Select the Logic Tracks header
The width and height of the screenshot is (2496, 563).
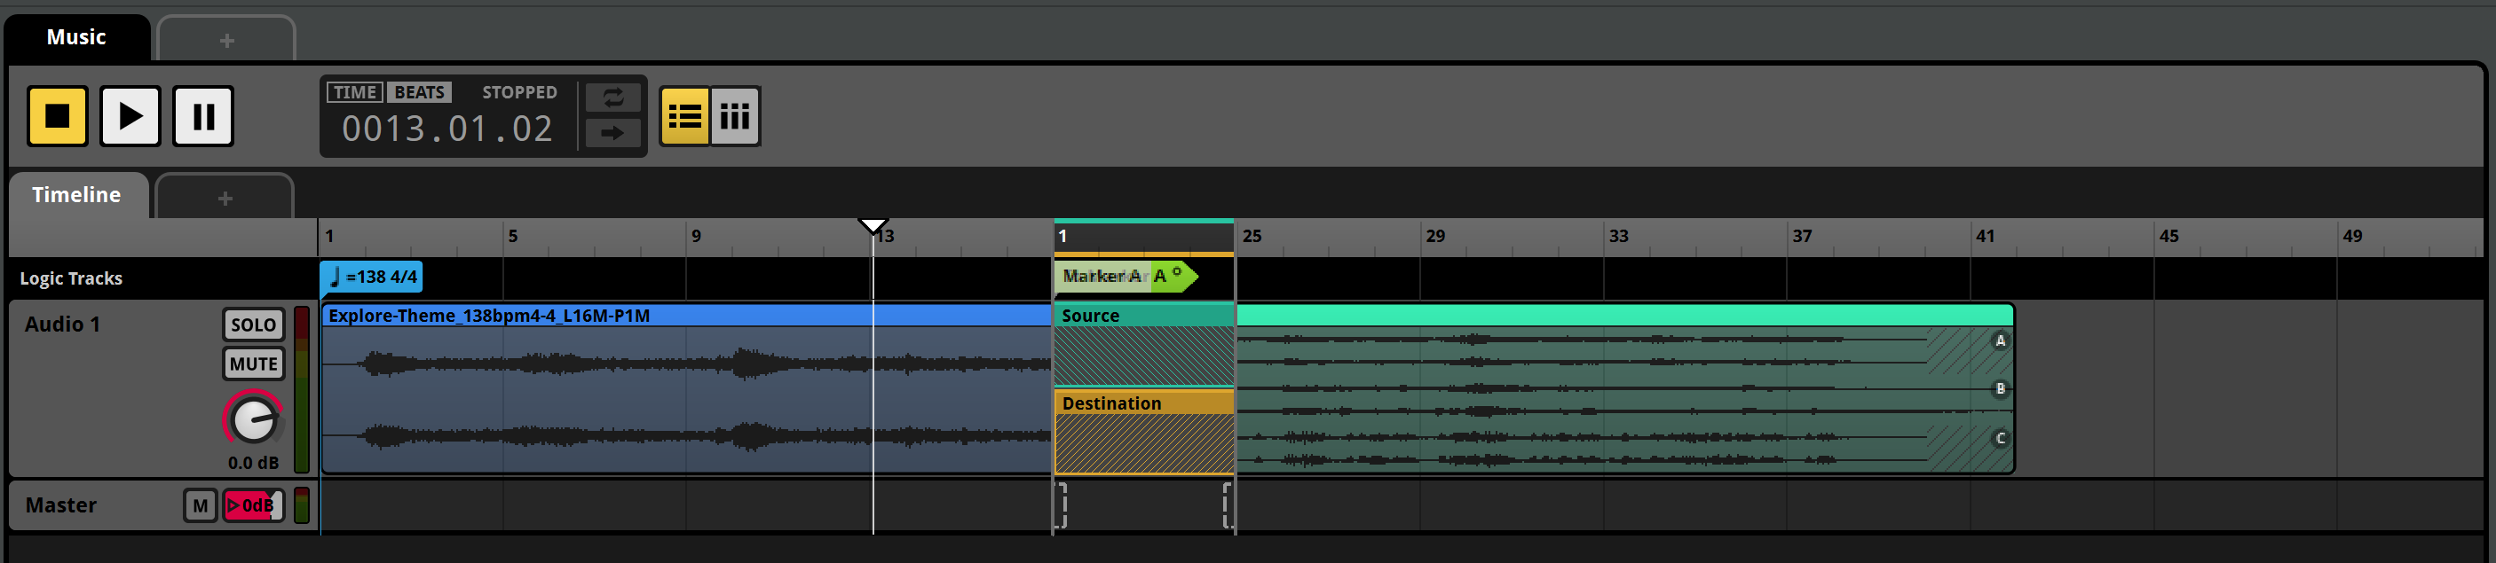pyautogui.click(x=72, y=278)
